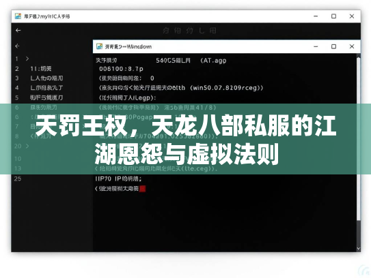Screen dimensions: 371x278
Task: Maximize the outer main window
Action: pos(333,16)
